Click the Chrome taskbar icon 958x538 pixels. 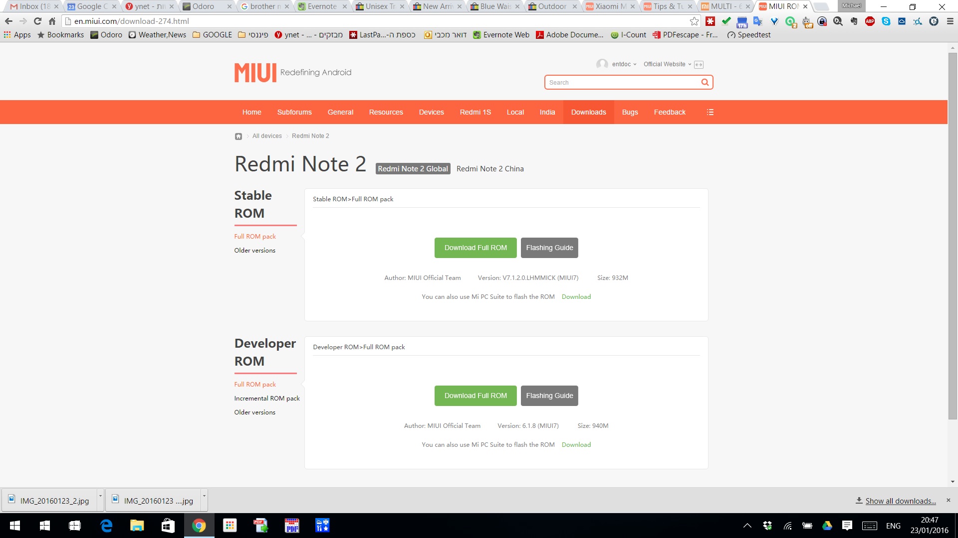[x=199, y=526]
